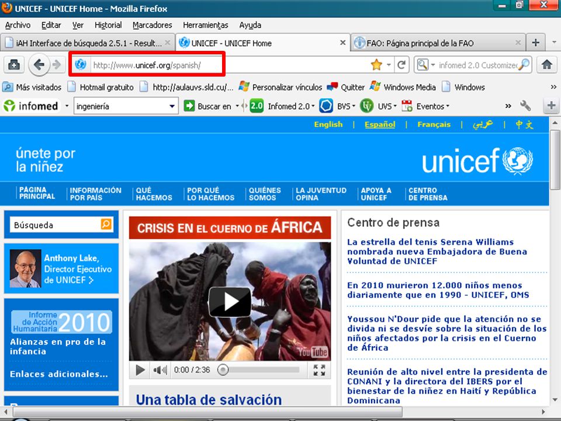
Task: Open the wrench toolbar options icon
Action: 525,106
